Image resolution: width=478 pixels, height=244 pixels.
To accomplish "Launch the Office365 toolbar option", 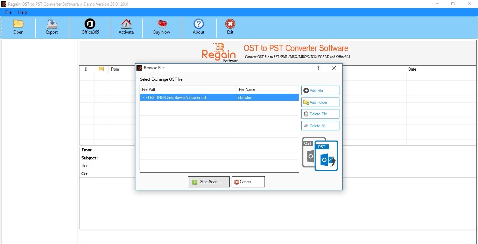I will tap(90, 27).
